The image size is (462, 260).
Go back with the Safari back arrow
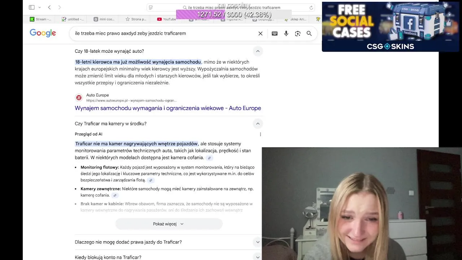click(49, 7)
